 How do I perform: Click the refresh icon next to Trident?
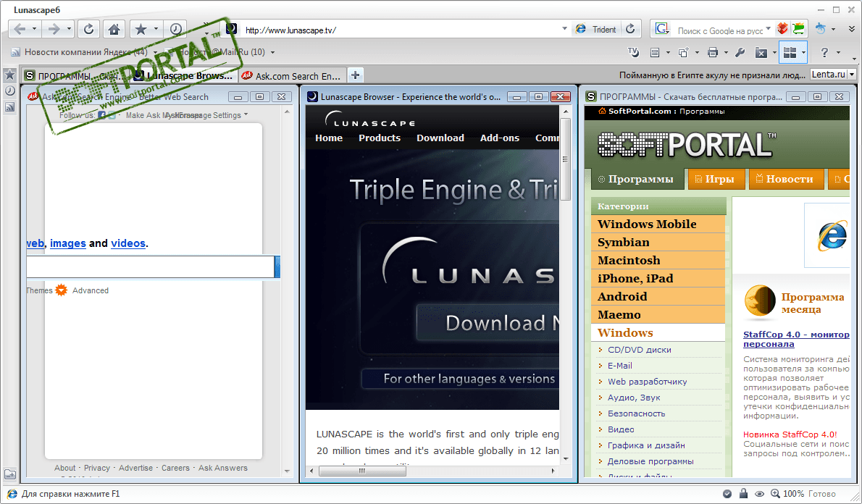click(630, 29)
